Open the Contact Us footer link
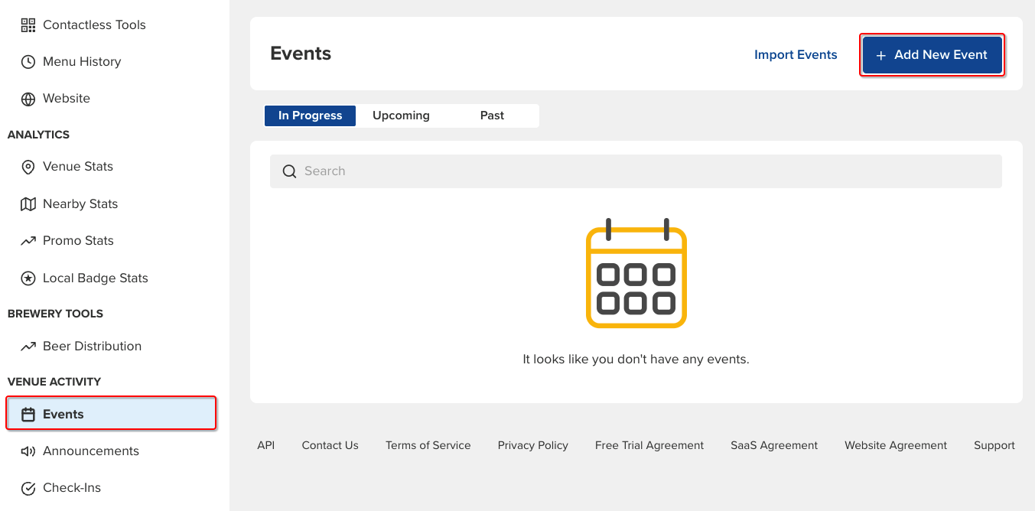The image size is (1035, 511). (330, 445)
